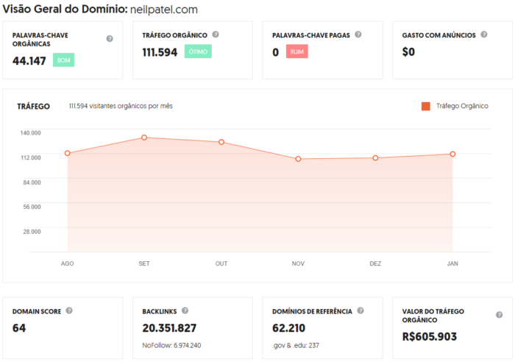This screenshot has width=515, height=362.
Task: Select the OUT data point on chart
Action: click(x=221, y=142)
